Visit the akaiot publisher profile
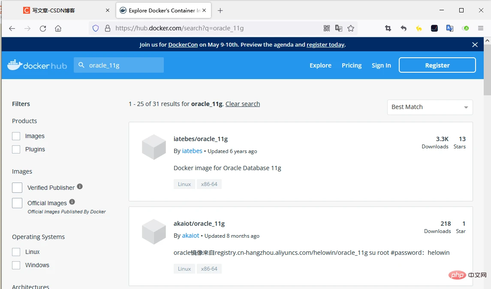Viewport: 491px width, 289px height. (x=191, y=236)
